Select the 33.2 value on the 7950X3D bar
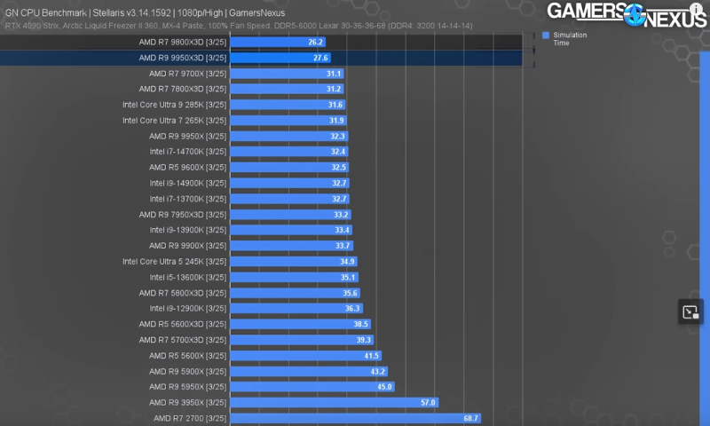 point(341,215)
